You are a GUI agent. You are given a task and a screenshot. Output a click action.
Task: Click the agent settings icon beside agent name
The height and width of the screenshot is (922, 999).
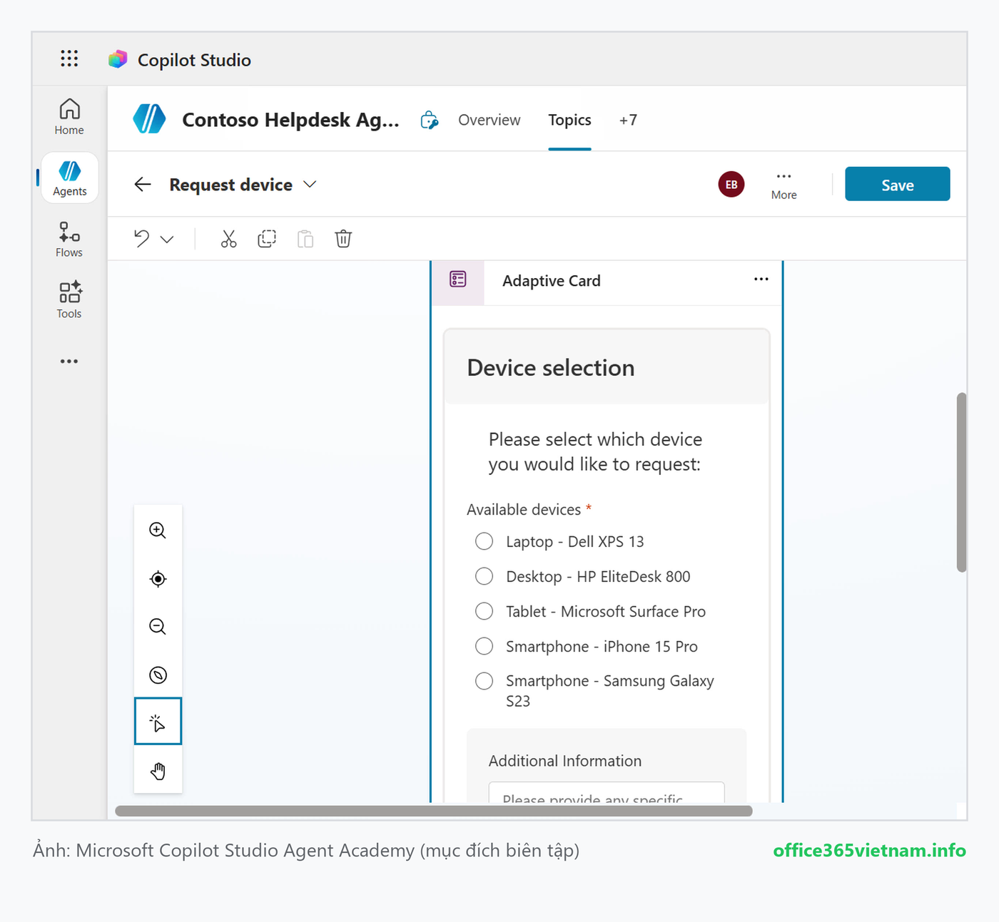pyautogui.click(x=430, y=120)
